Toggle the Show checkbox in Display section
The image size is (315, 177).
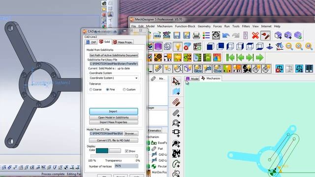pyautogui.click(x=126, y=151)
